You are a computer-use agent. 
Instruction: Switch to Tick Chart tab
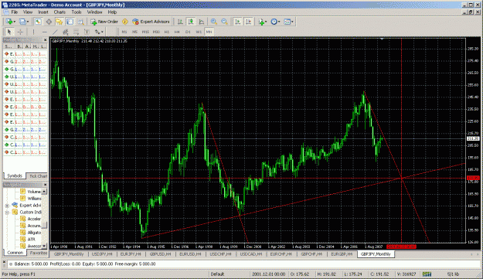point(38,176)
